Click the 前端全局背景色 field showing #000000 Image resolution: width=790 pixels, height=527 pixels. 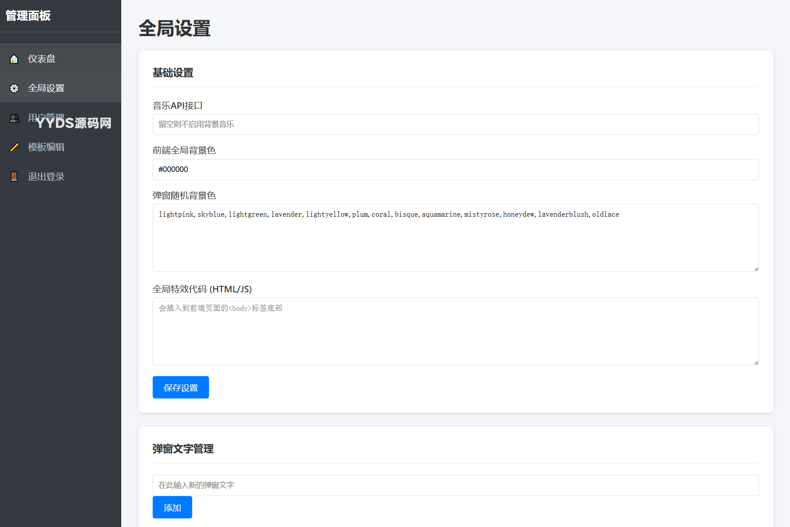455,169
